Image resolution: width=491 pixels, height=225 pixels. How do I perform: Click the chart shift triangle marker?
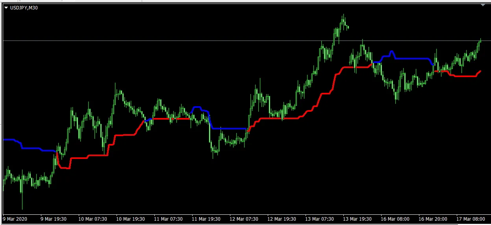[x=483, y=5]
